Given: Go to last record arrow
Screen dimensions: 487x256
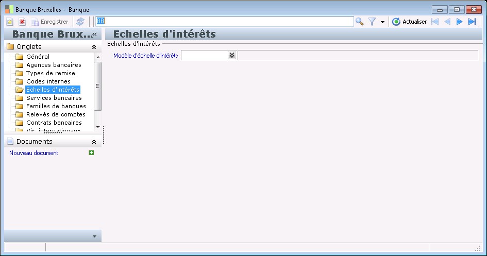Looking at the screenshot, I should (472, 22).
